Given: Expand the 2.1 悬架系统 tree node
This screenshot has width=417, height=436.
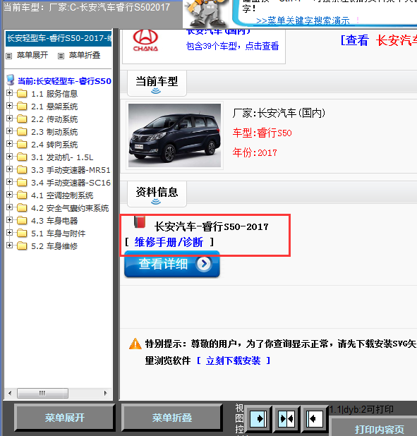Looking at the screenshot, I should [9, 106].
